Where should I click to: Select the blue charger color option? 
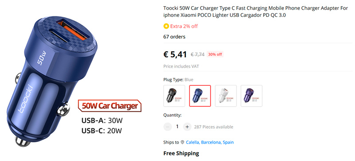(x=200, y=96)
